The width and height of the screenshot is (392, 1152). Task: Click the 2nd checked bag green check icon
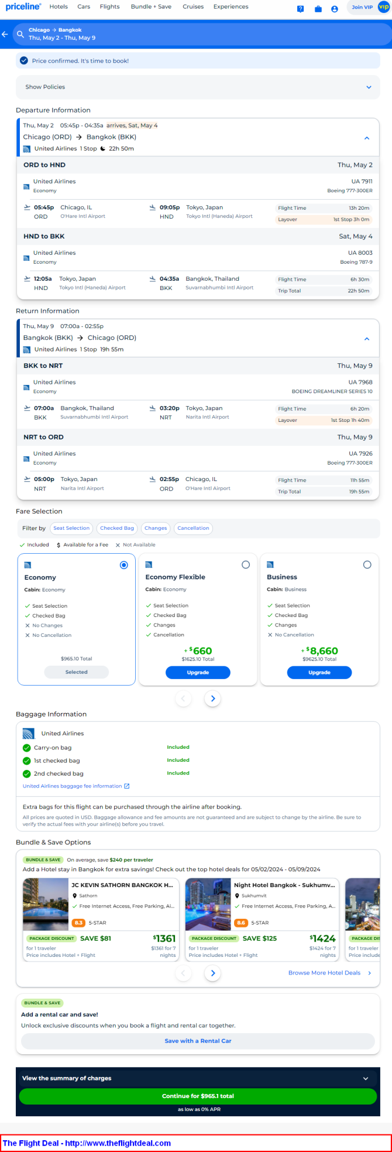tap(26, 773)
